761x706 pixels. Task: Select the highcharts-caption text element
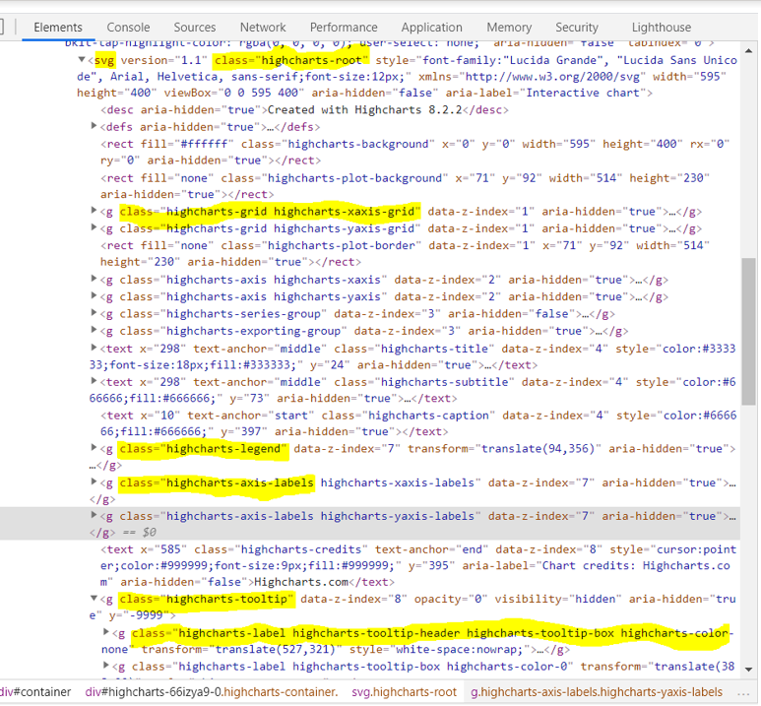coord(418,423)
